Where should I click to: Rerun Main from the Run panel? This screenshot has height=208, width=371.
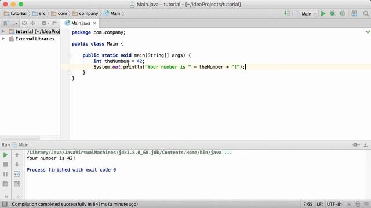(5, 155)
